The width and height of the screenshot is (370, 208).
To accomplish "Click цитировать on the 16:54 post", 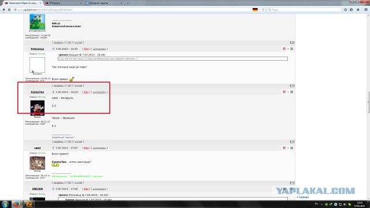I will 99,92.
